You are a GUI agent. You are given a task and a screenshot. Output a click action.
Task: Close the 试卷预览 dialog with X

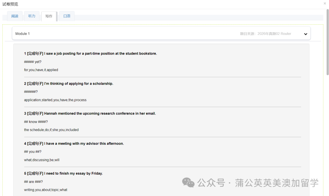click(x=325, y=4)
